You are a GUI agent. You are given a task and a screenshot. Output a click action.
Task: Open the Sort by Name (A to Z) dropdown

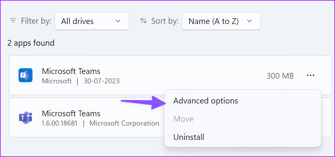(221, 21)
